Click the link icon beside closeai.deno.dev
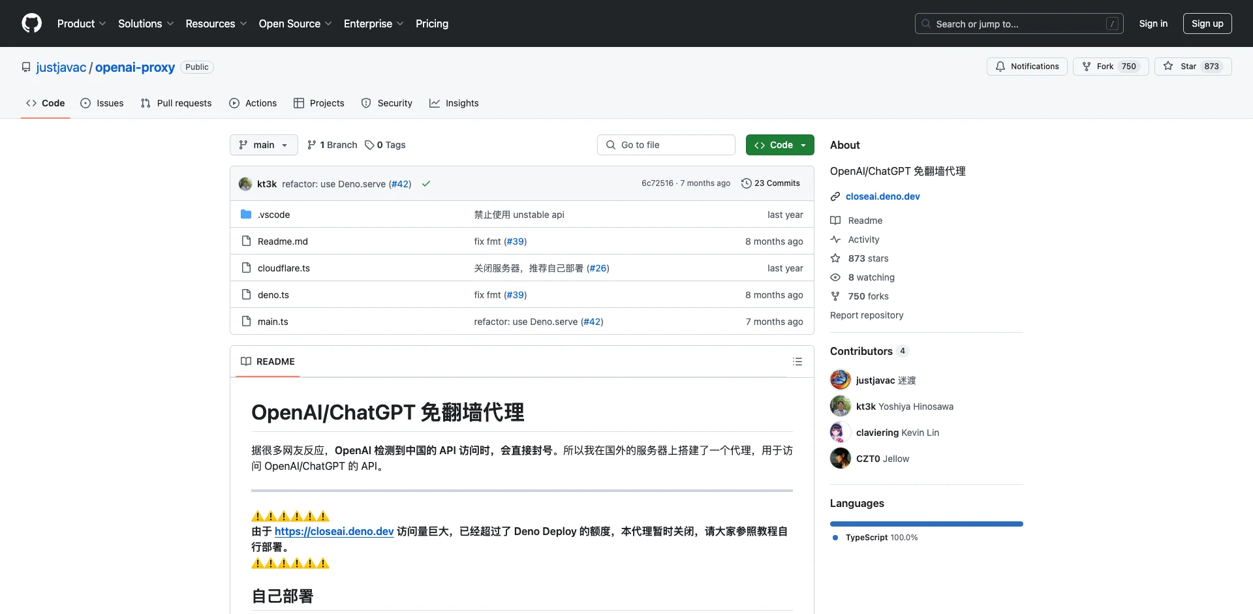 (x=835, y=196)
